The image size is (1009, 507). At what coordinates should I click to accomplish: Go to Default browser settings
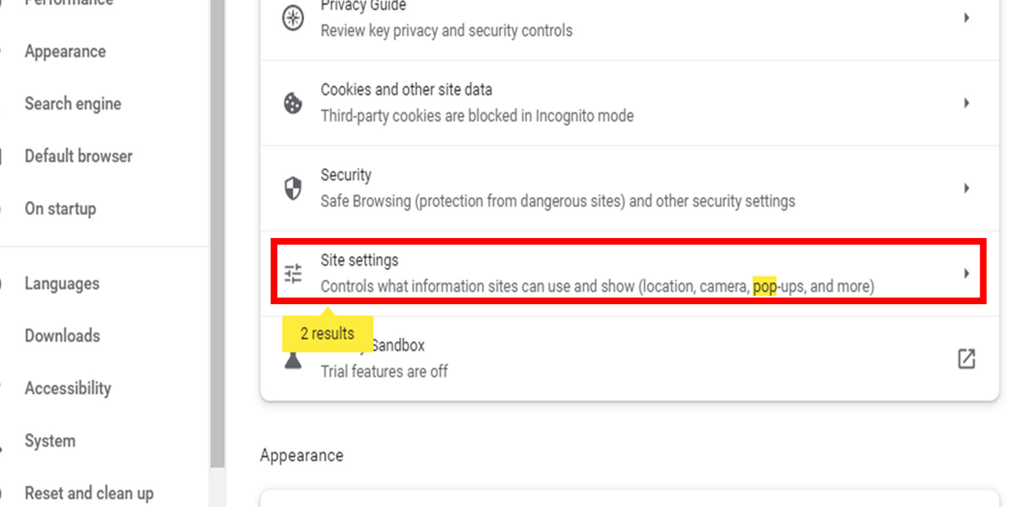(78, 156)
